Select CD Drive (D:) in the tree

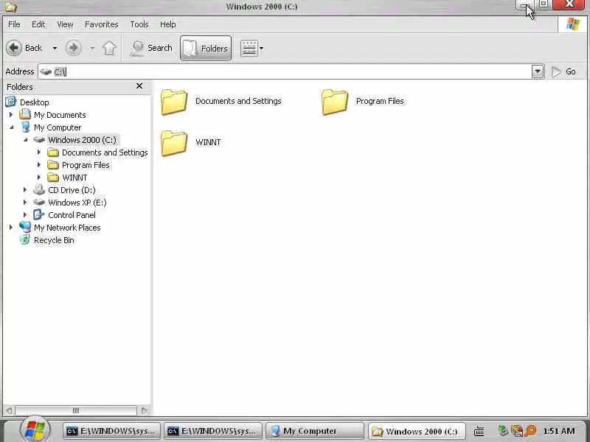[x=72, y=190]
